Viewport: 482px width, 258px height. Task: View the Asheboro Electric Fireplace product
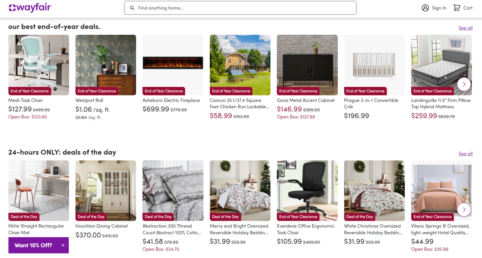pos(171,100)
